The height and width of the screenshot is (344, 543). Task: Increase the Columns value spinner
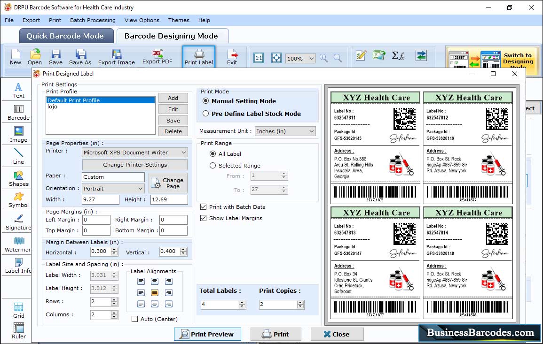click(114, 313)
